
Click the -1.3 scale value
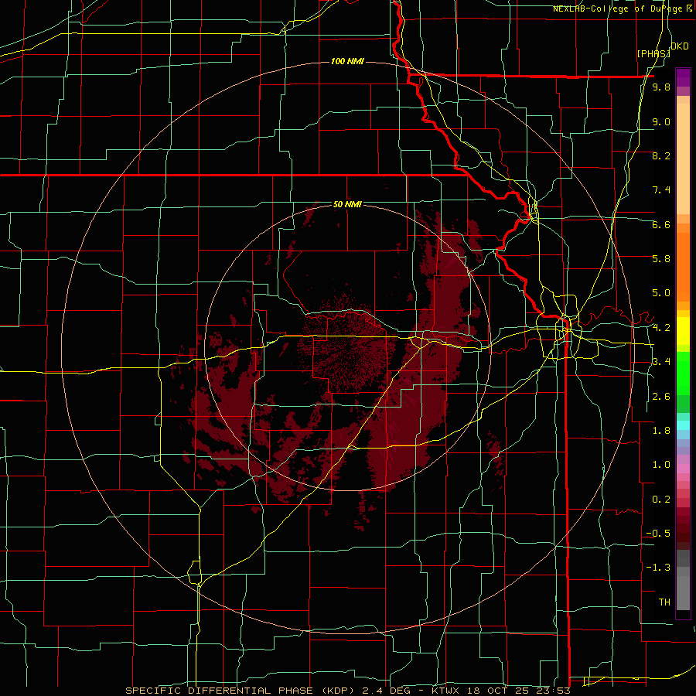[x=658, y=568]
